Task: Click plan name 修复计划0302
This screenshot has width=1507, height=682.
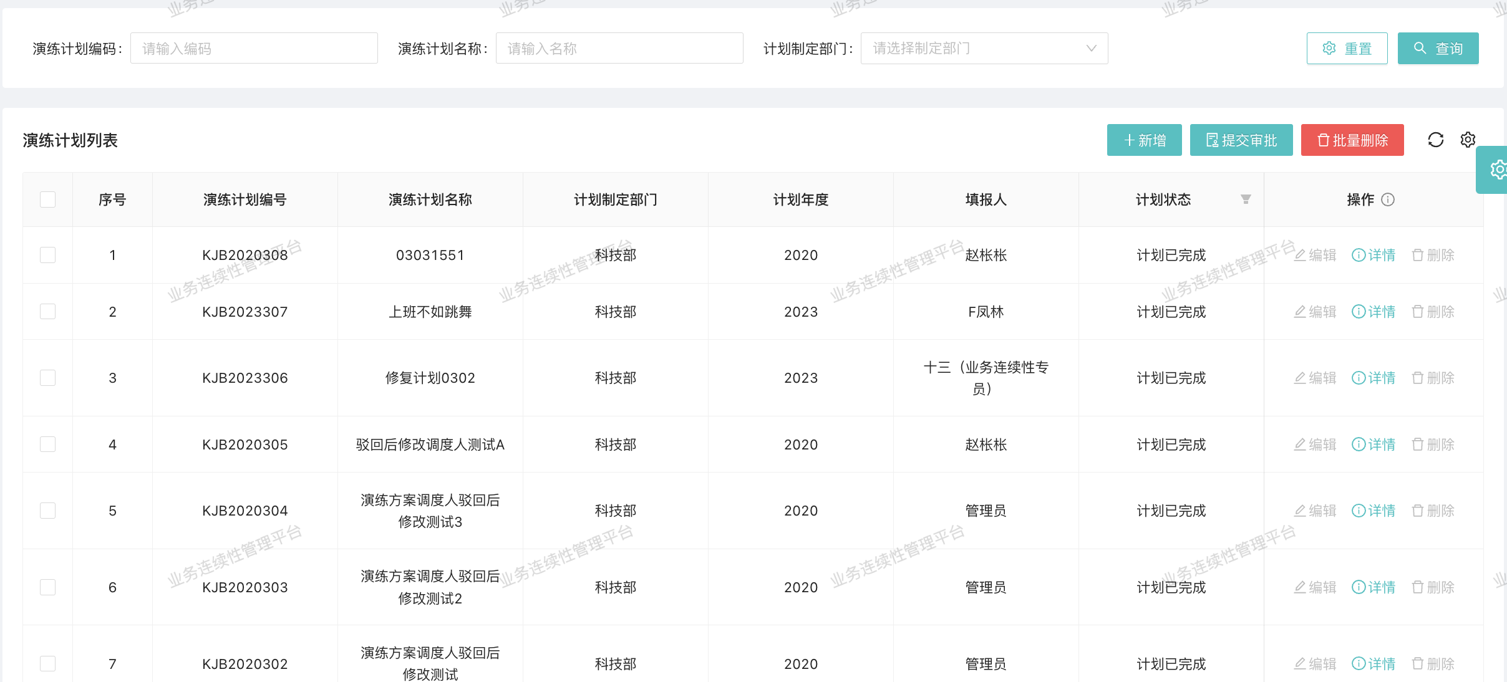Action: 430,378
